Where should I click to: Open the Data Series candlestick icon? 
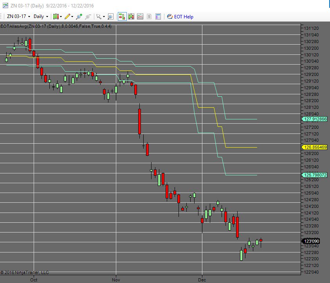coord(131,16)
